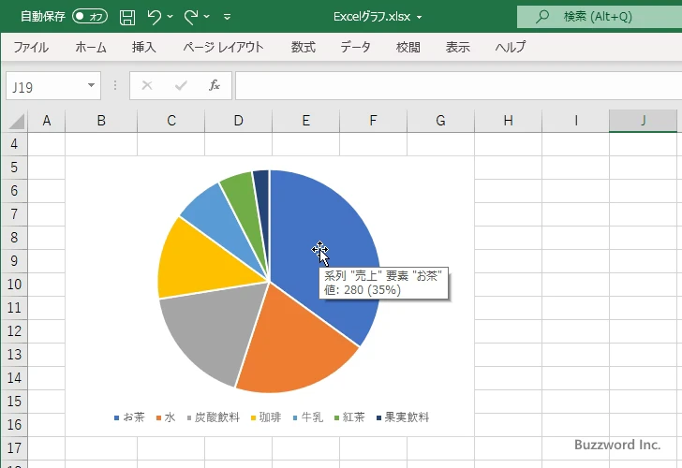This screenshot has width=682, height=468.
Task: Click the Enter checkmark icon in formula bar
Action: tap(181, 85)
